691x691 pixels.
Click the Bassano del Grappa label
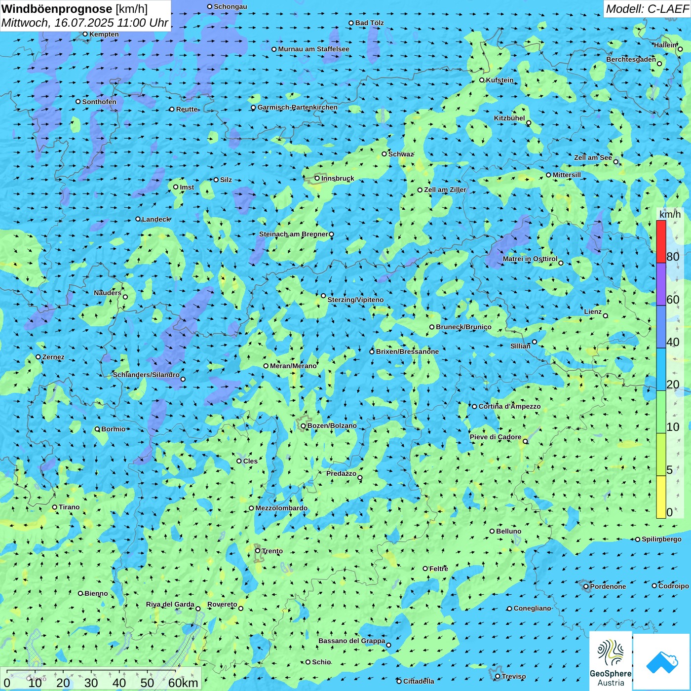(351, 641)
